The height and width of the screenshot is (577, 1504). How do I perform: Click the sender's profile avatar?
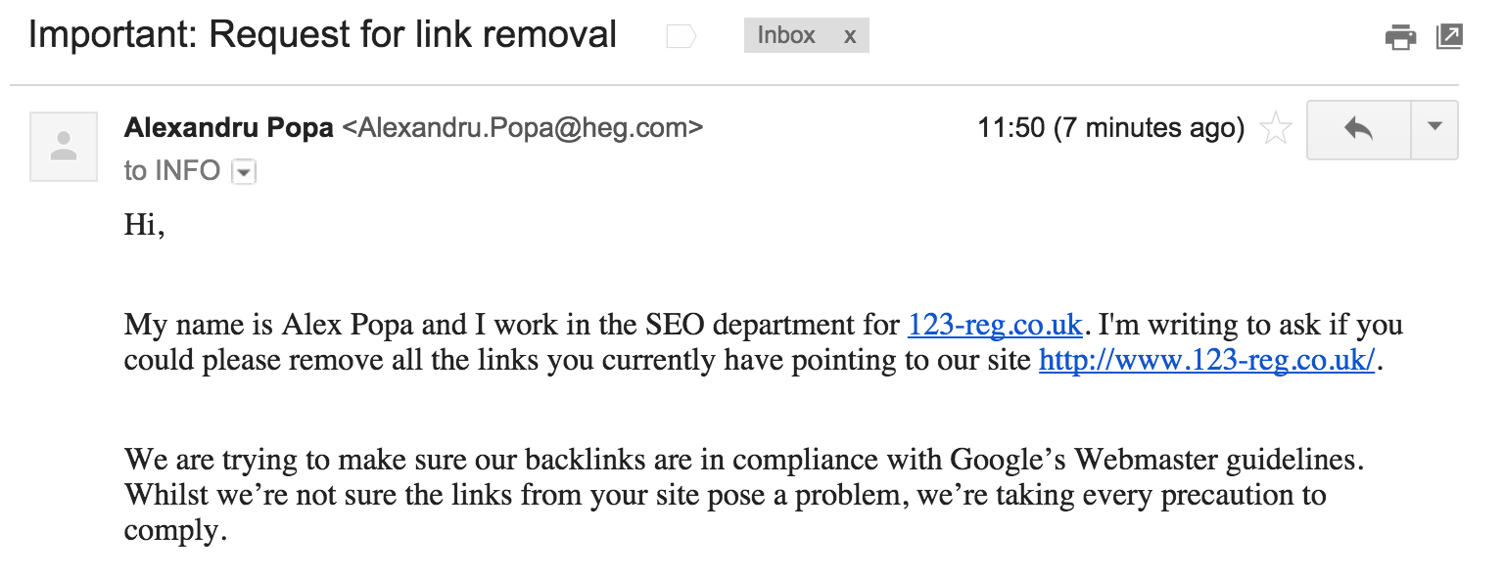tap(64, 147)
